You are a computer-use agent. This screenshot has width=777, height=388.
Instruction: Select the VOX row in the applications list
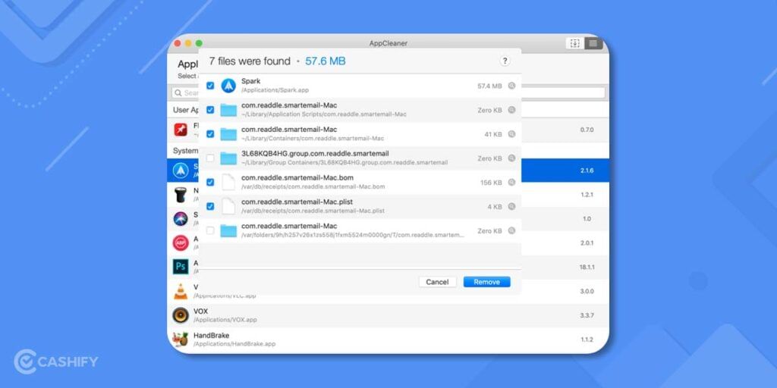[x=388, y=315]
